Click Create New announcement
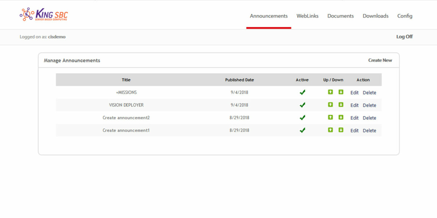The image size is (437, 218). click(x=380, y=60)
